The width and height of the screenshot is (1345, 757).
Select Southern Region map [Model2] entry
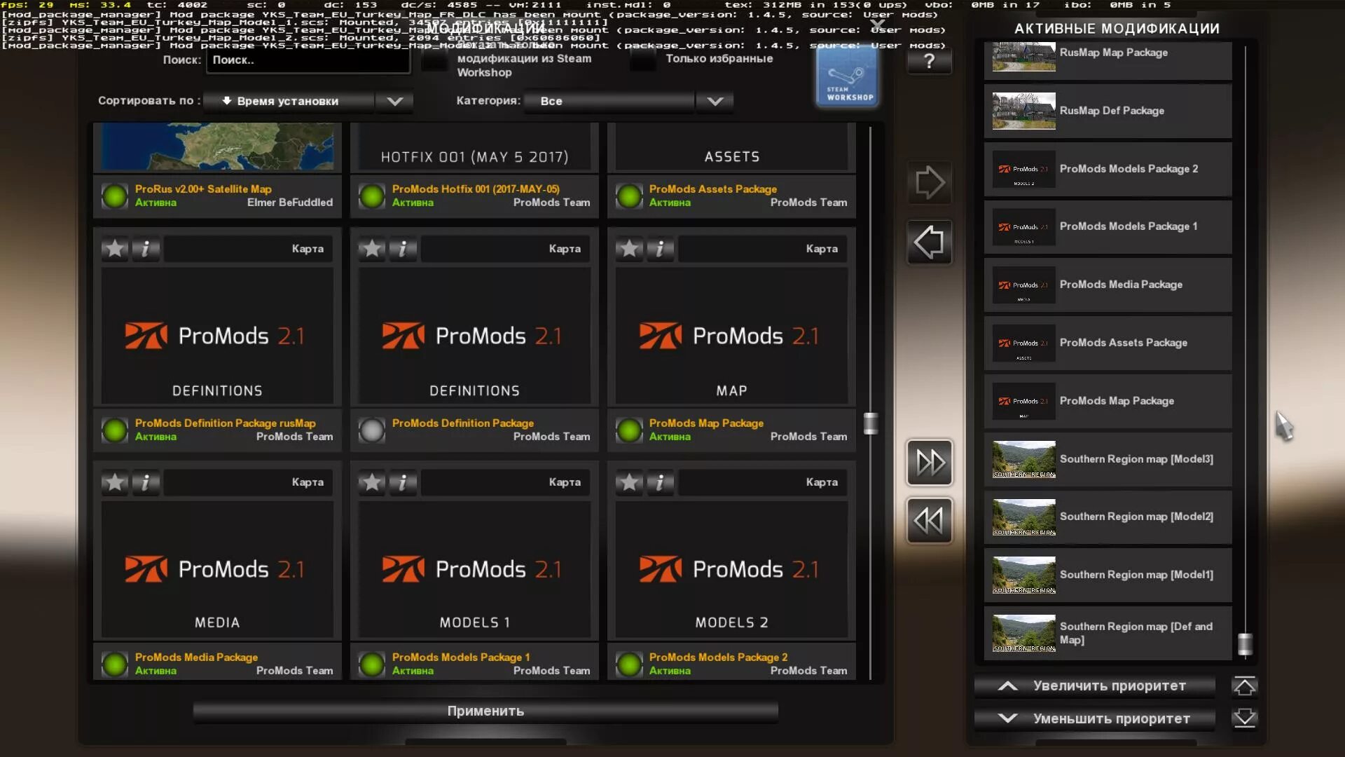(1108, 517)
